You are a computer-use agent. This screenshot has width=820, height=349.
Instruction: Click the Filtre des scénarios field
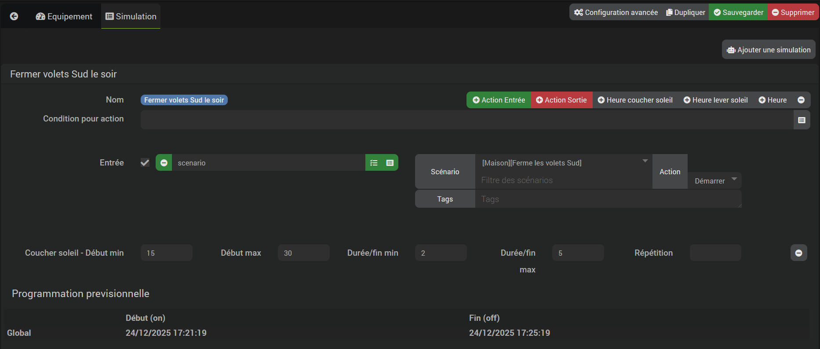[x=564, y=180]
